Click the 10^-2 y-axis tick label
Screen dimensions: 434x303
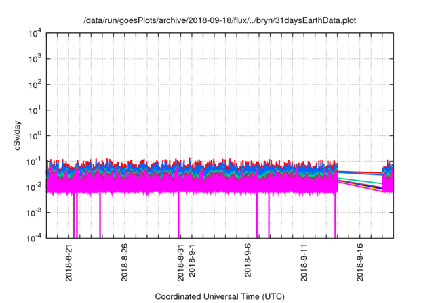(x=34, y=187)
